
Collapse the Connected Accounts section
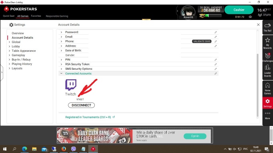click(61, 73)
